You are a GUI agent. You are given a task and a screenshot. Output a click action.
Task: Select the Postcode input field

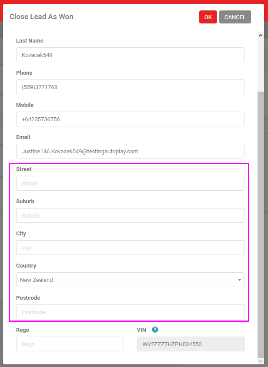click(x=130, y=312)
